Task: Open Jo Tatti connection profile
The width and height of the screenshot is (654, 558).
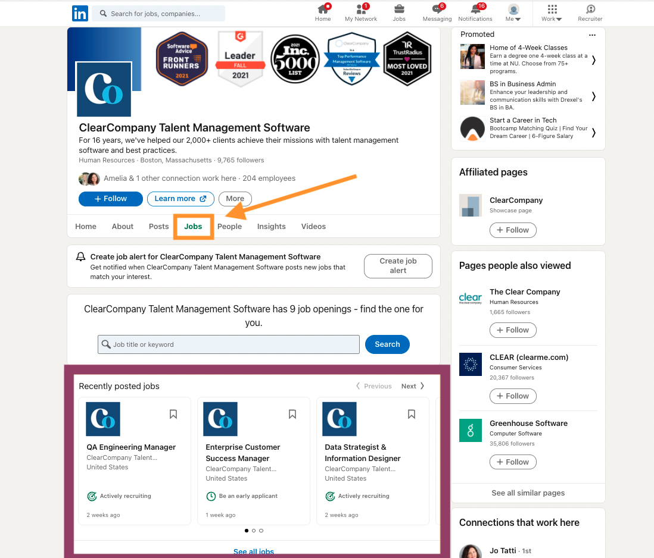Action: click(x=503, y=550)
